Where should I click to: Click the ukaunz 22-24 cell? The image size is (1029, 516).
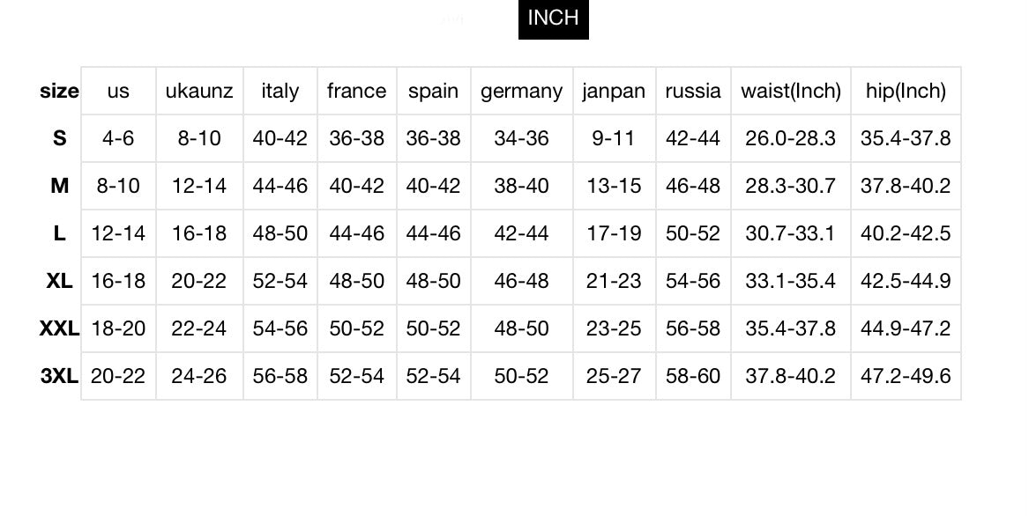coord(199,328)
